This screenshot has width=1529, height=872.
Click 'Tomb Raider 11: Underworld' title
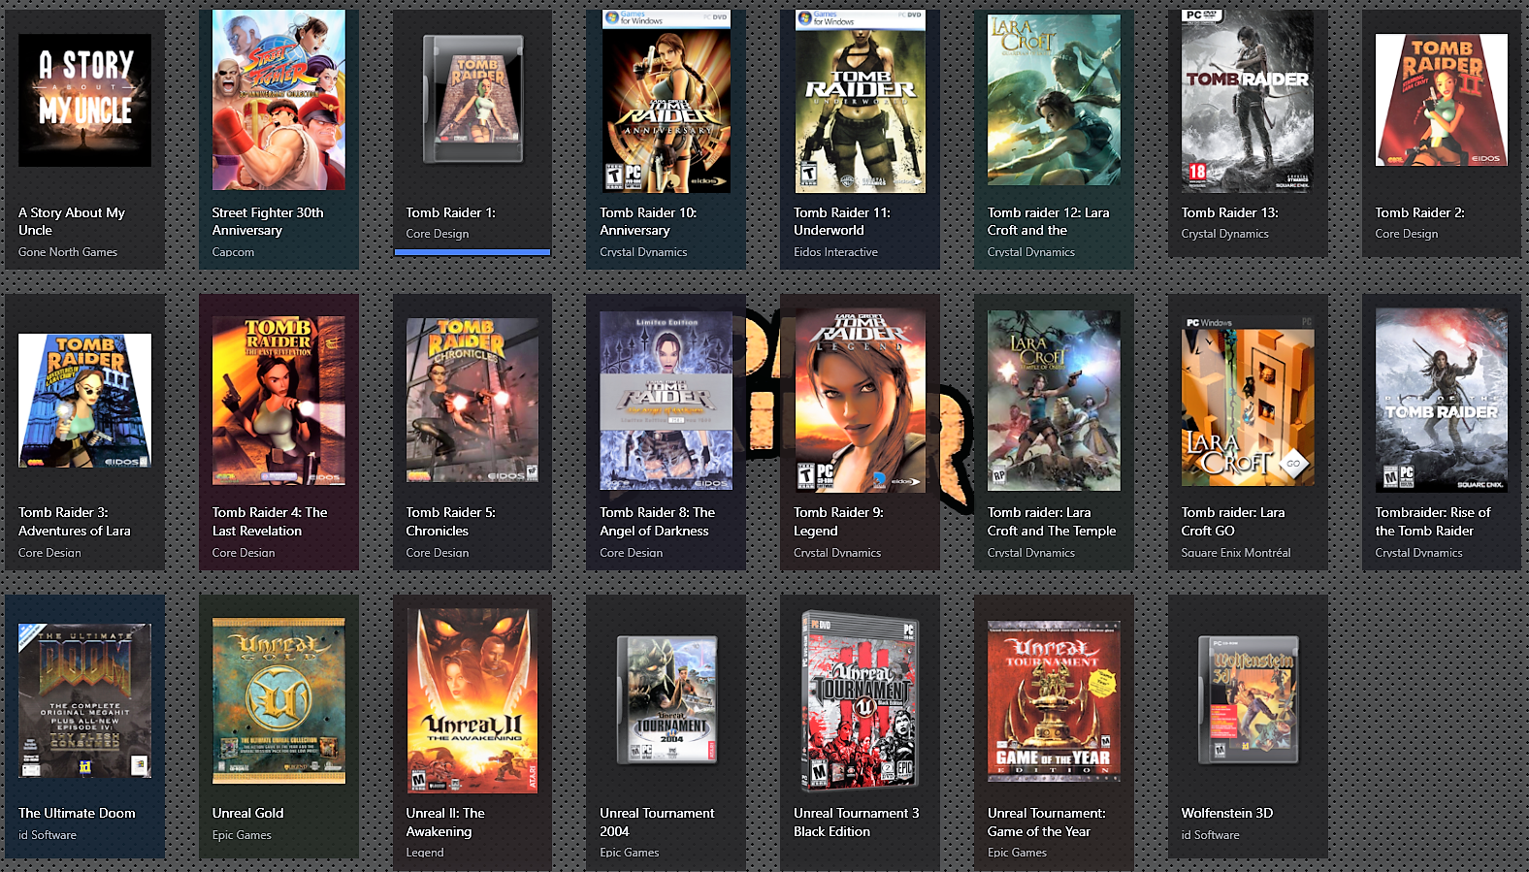pos(842,221)
